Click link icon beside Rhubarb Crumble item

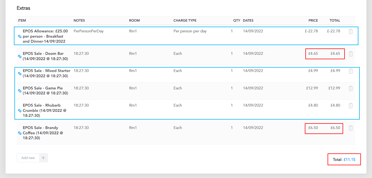tap(20, 110)
